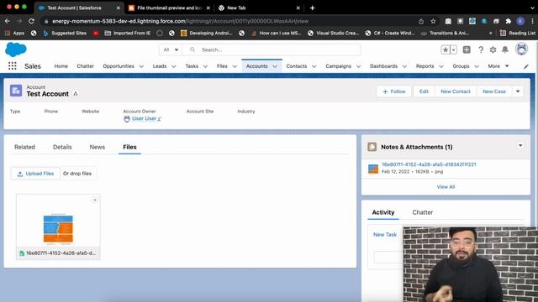
Task: Switch to the Related record tab
Action: tap(24, 147)
